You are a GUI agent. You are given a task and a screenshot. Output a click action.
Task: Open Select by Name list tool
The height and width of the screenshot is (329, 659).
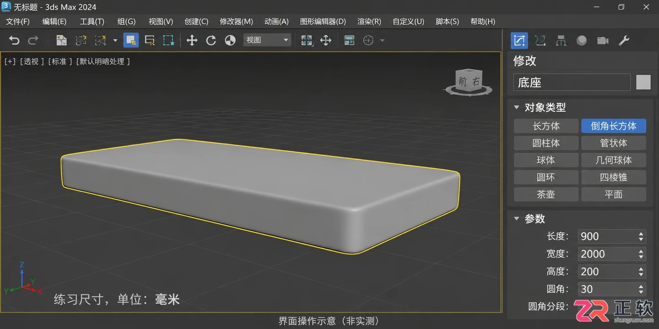(x=150, y=40)
